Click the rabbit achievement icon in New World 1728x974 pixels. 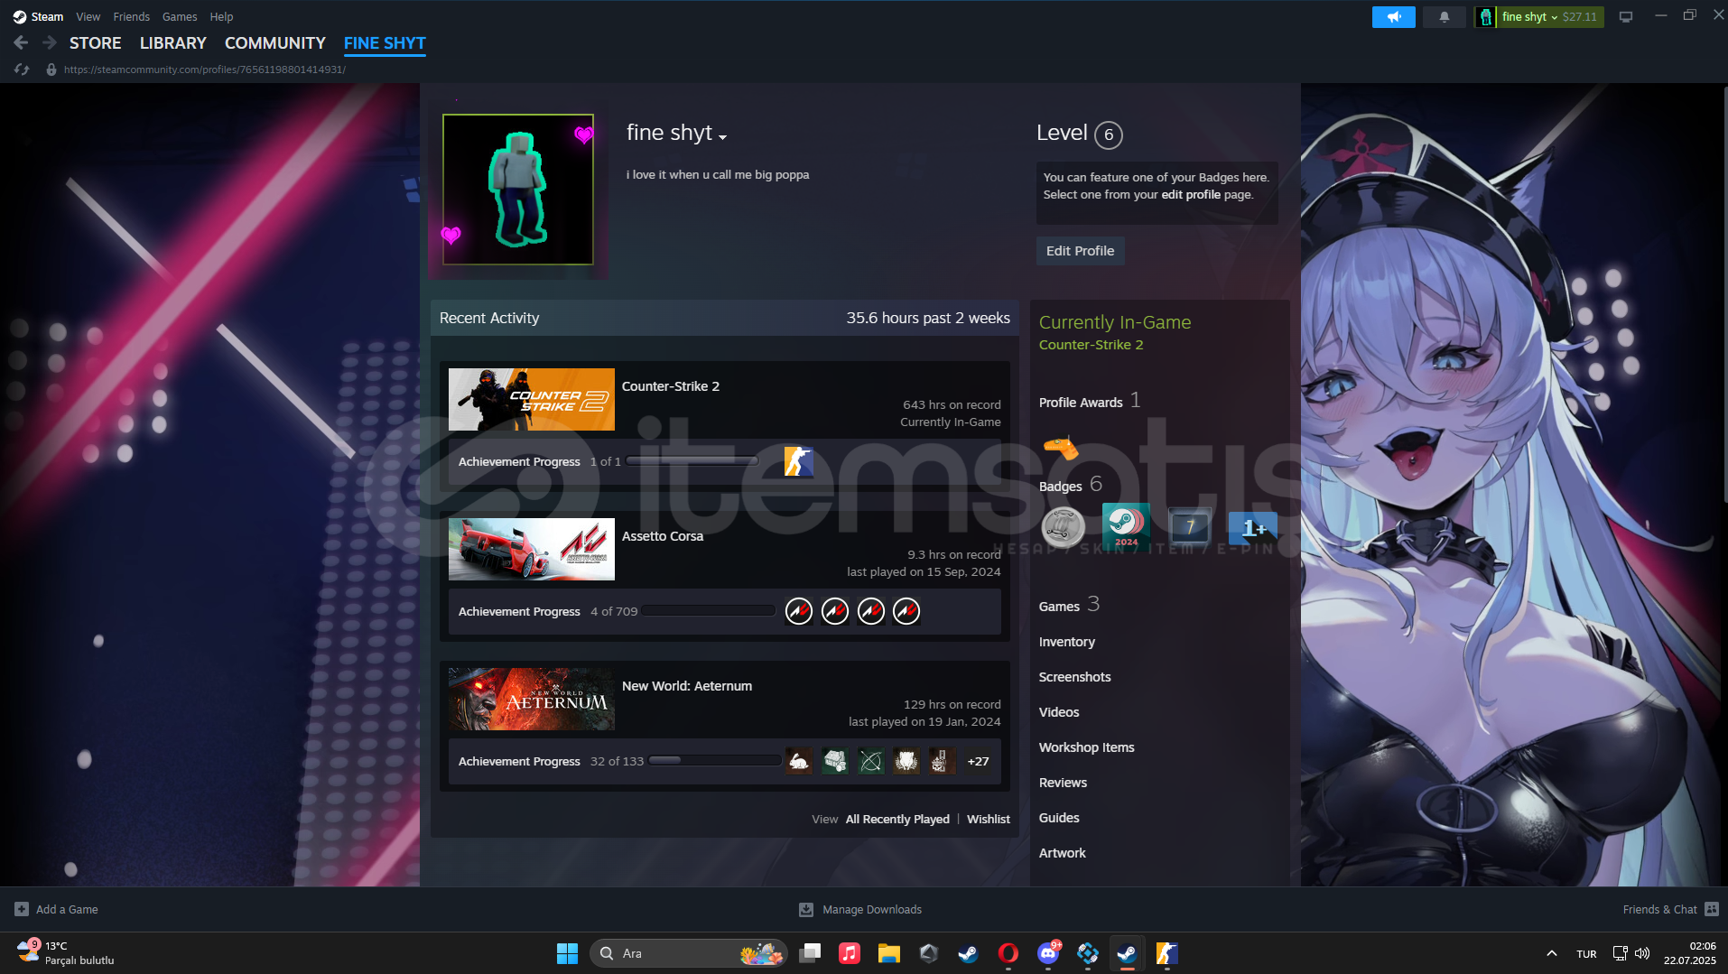[798, 761]
